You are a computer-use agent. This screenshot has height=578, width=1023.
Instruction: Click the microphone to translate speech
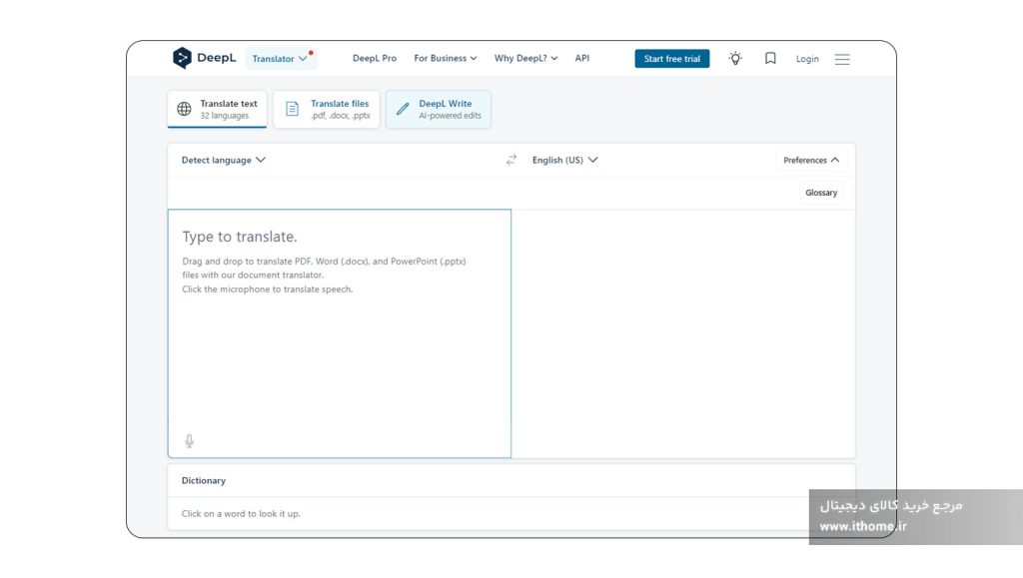(189, 441)
